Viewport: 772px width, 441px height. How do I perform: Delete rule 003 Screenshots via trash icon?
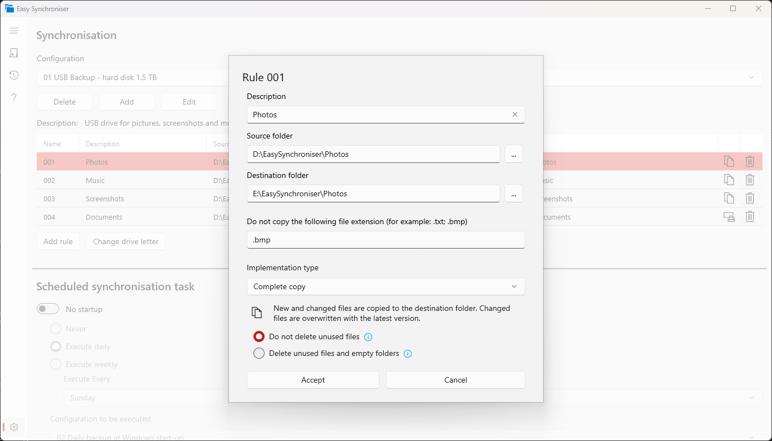click(750, 198)
